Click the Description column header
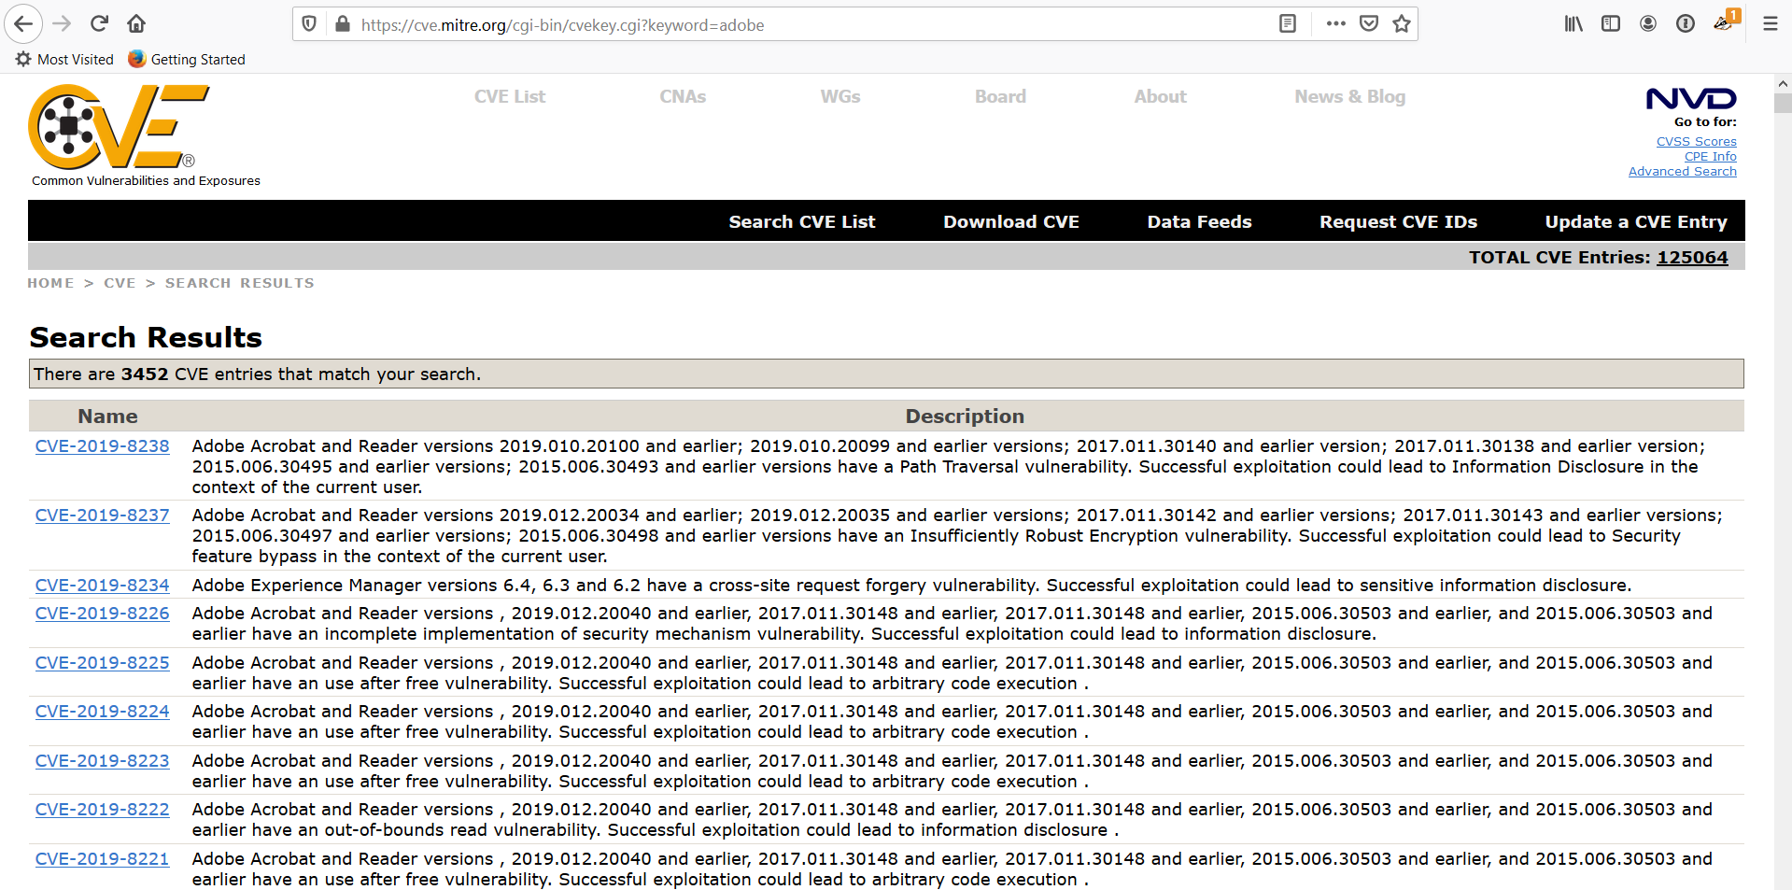The width and height of the screenshot is (1792, 890). tap(965, 417)
